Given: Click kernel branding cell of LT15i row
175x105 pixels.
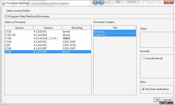Looking at the screenshot, I should coord(77,31).
